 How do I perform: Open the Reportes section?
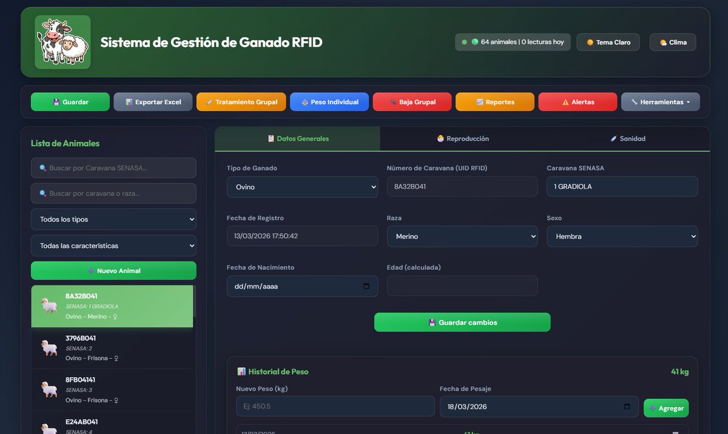pyautogui.click(x=495, y=102)
